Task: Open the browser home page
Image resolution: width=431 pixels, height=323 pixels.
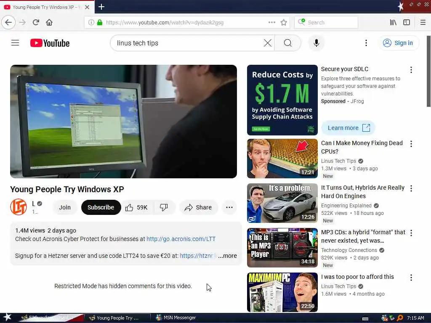Action: 49,22
